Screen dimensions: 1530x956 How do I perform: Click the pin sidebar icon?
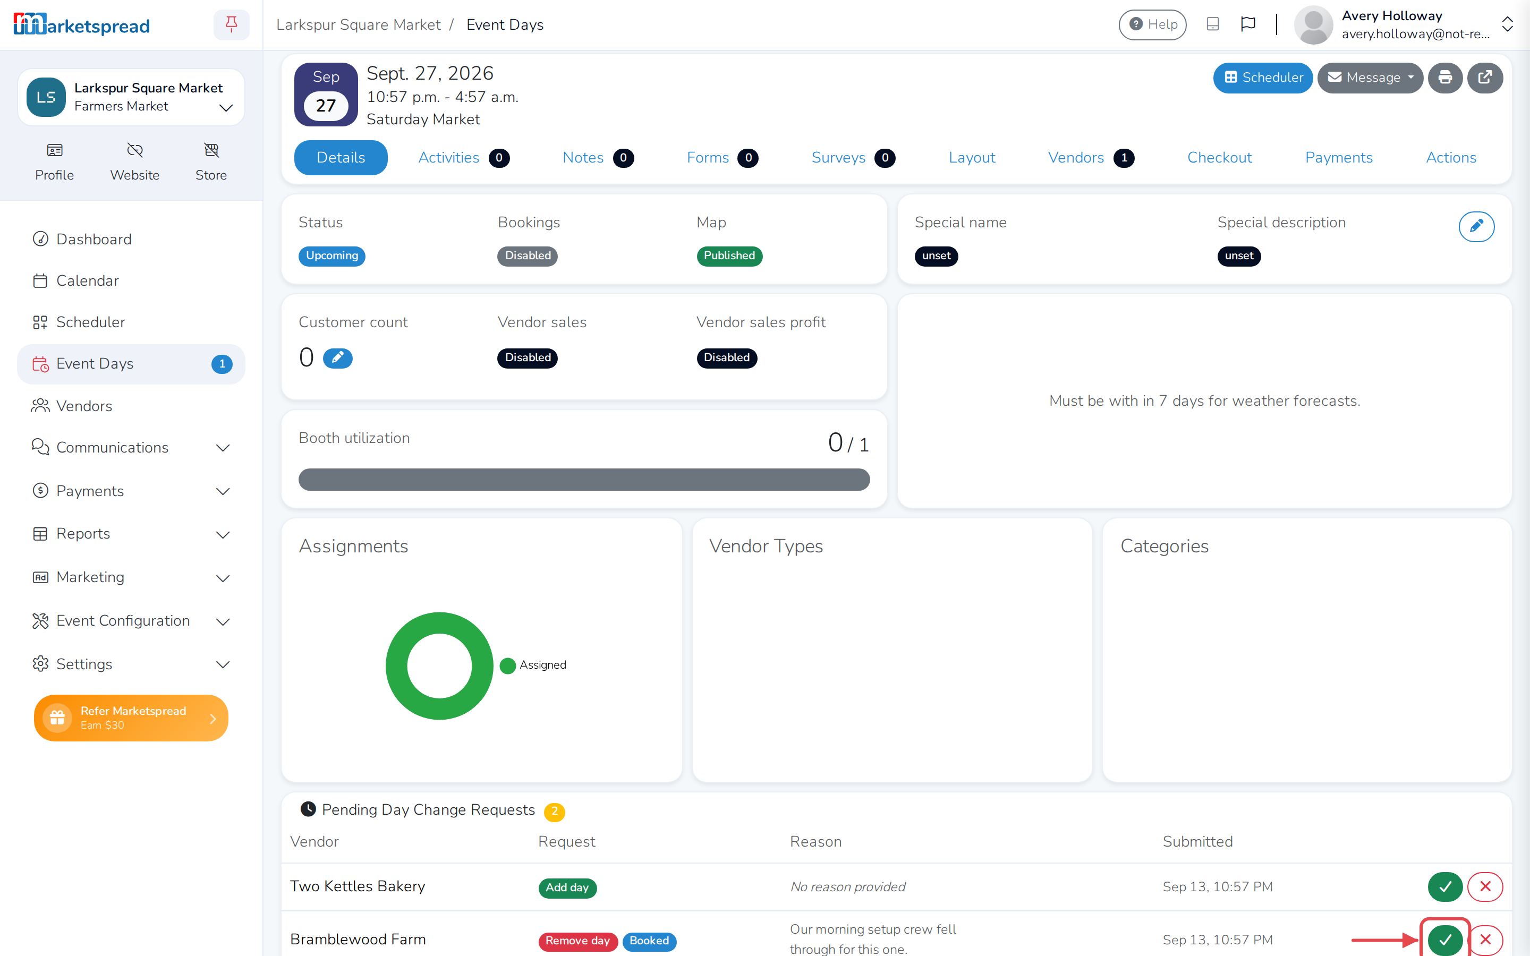232,24
